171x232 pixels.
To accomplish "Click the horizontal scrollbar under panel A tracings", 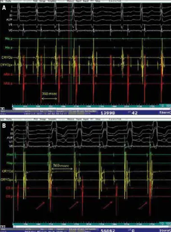I will tap(92, 109).
